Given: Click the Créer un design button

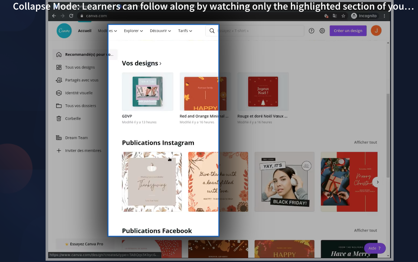Looking at the screenshot, I should 348,31.
